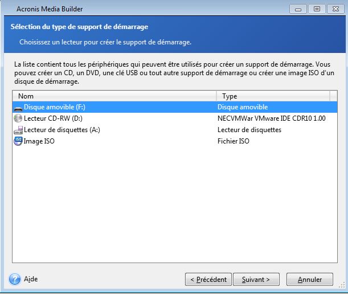Open the 'Aide' help link

(x=31, y=279)
